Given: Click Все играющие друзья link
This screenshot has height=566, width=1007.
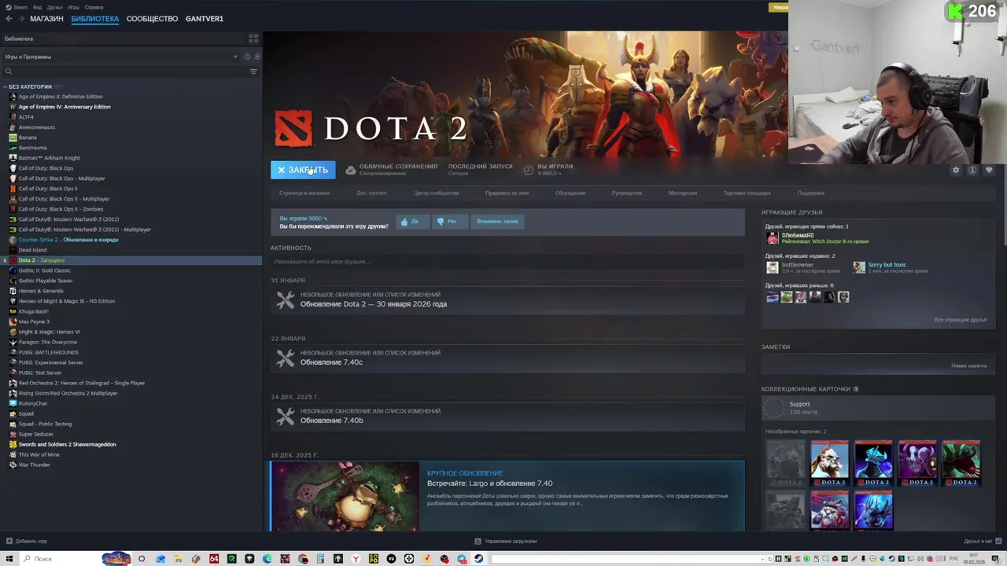Looking at the screenshot, I should pyautogui.click(x=960, y=320).
